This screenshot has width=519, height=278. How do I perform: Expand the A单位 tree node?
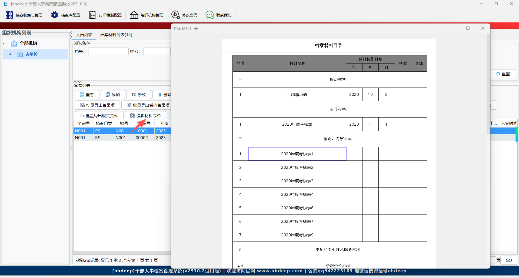(x=10, y=54)
